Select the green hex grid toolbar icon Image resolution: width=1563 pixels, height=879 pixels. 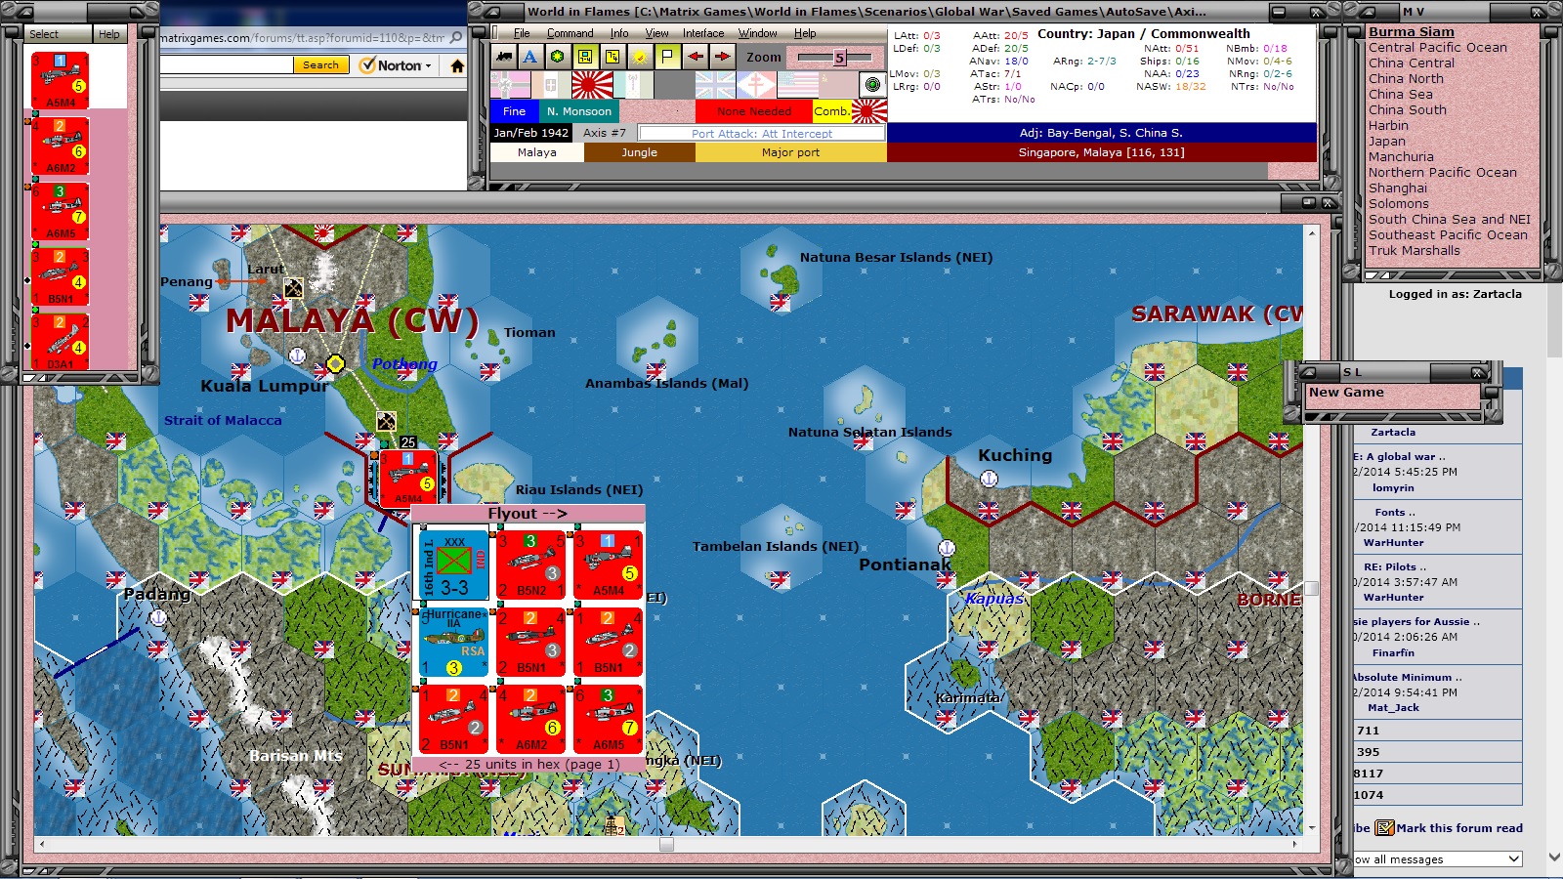tap(557, 58)
